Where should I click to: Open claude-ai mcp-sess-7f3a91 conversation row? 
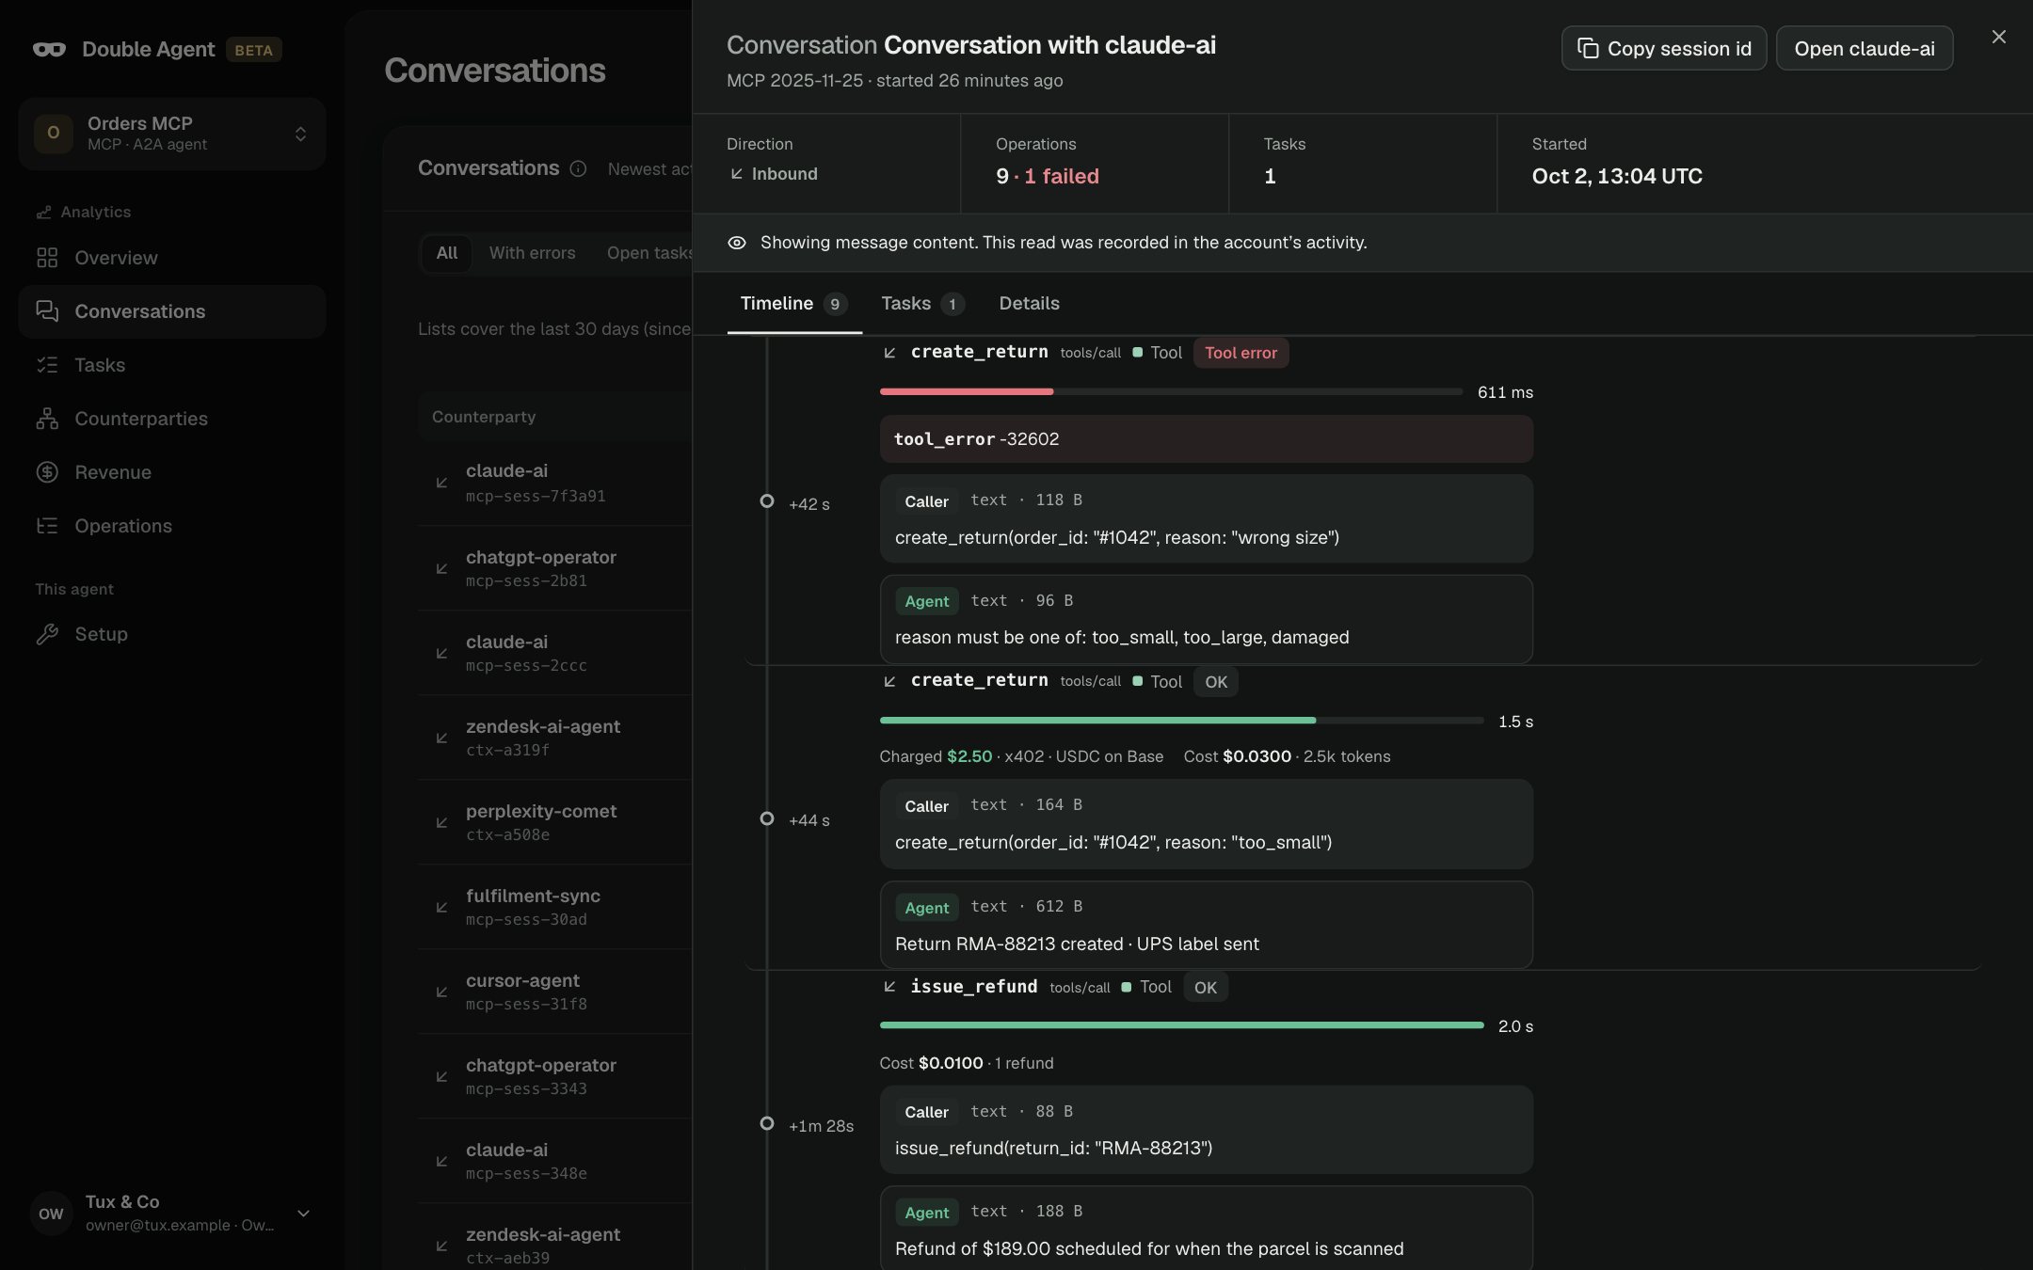(x=555, y=483)
